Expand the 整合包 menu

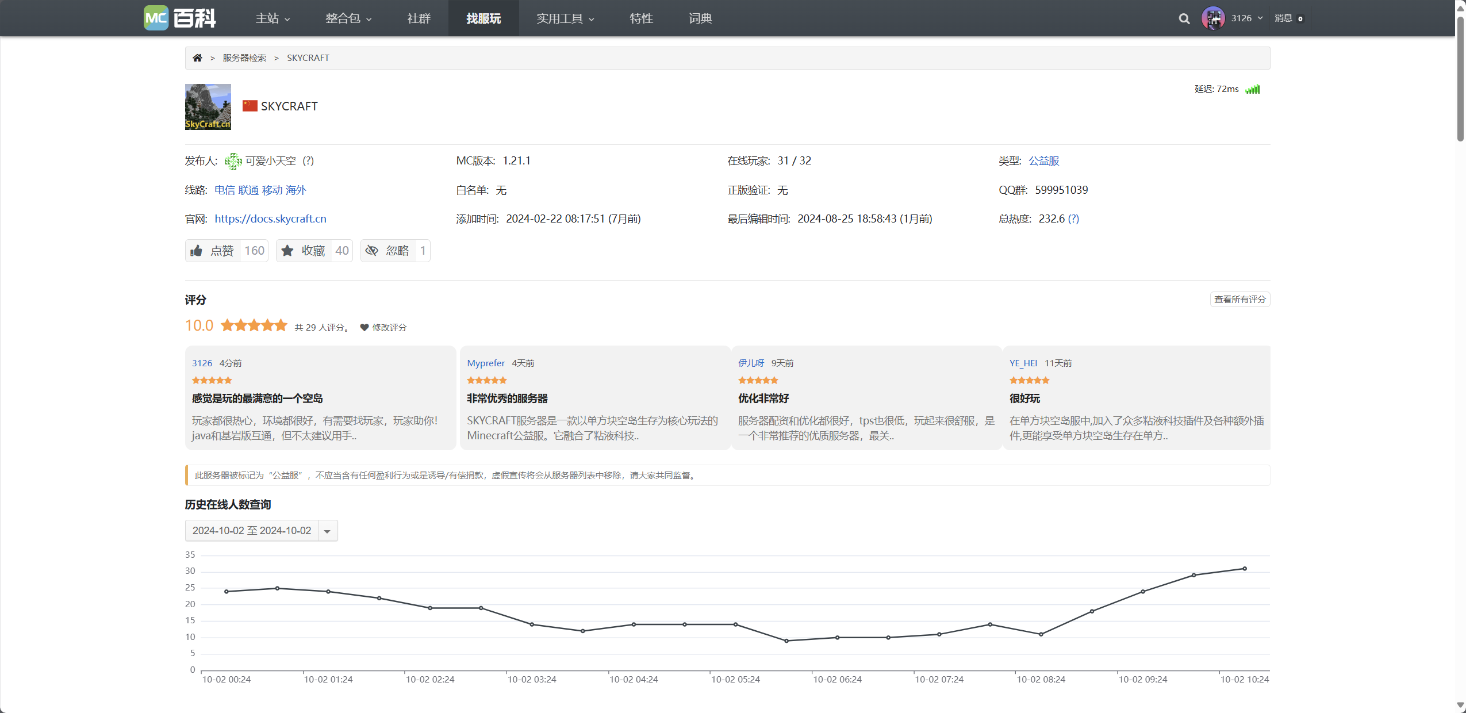[x=348, y=18]
